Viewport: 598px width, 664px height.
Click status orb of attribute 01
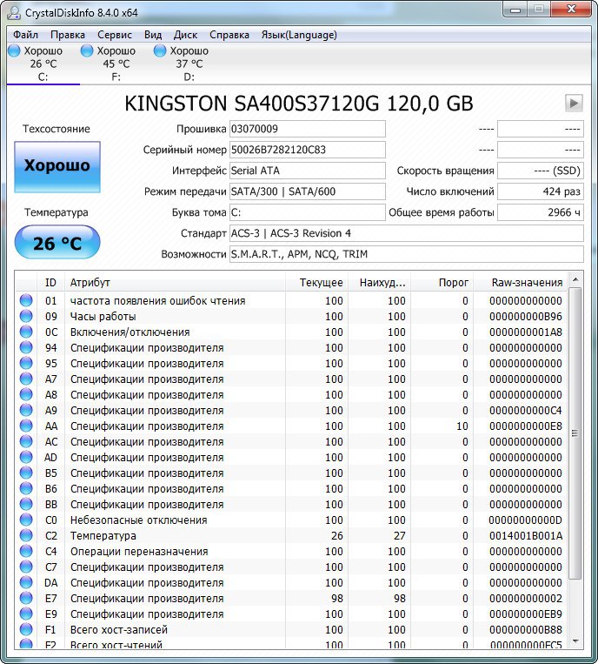pos(26,300)
